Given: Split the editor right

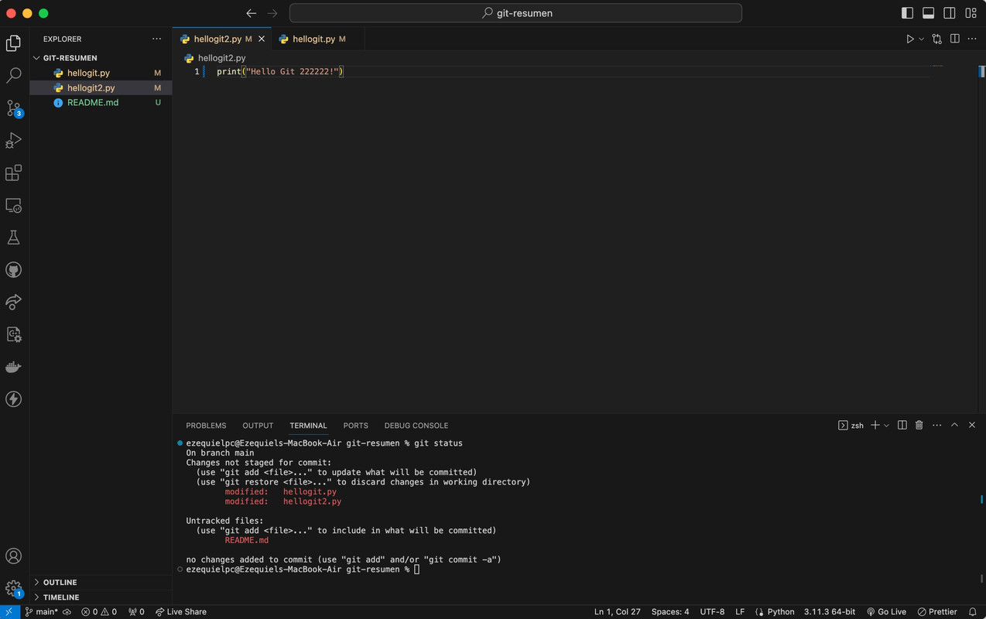Looking at the screenshot, I should [x=955, y=39].
